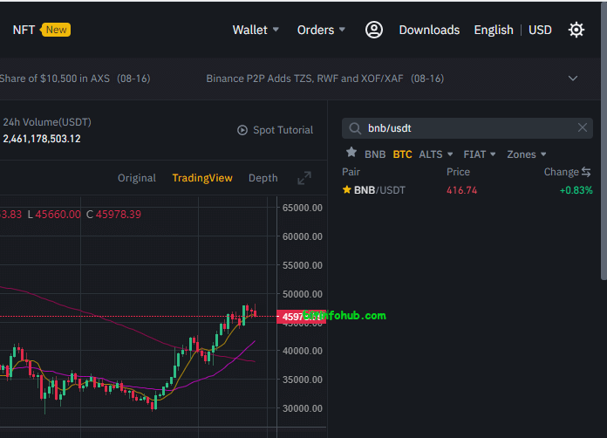
Task: Expand chart to full screen
Action: [304, 178]
